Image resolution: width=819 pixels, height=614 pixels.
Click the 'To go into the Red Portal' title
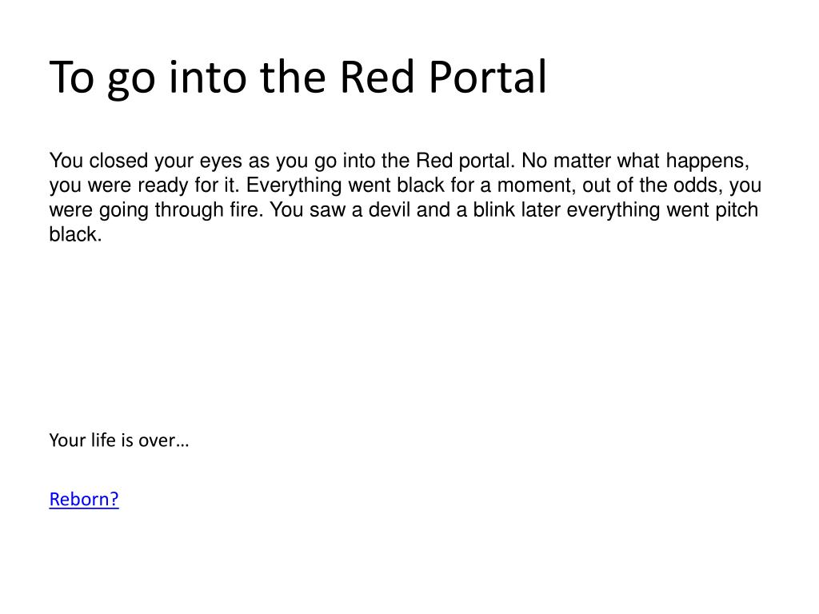click(298, 78)
